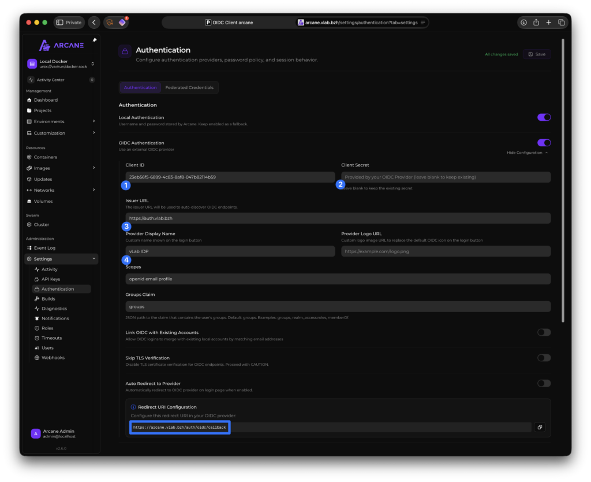Enable Link OIDC with Existing Accounts
This screenshot has height=482, width=591.
click(x=544, y=332)
